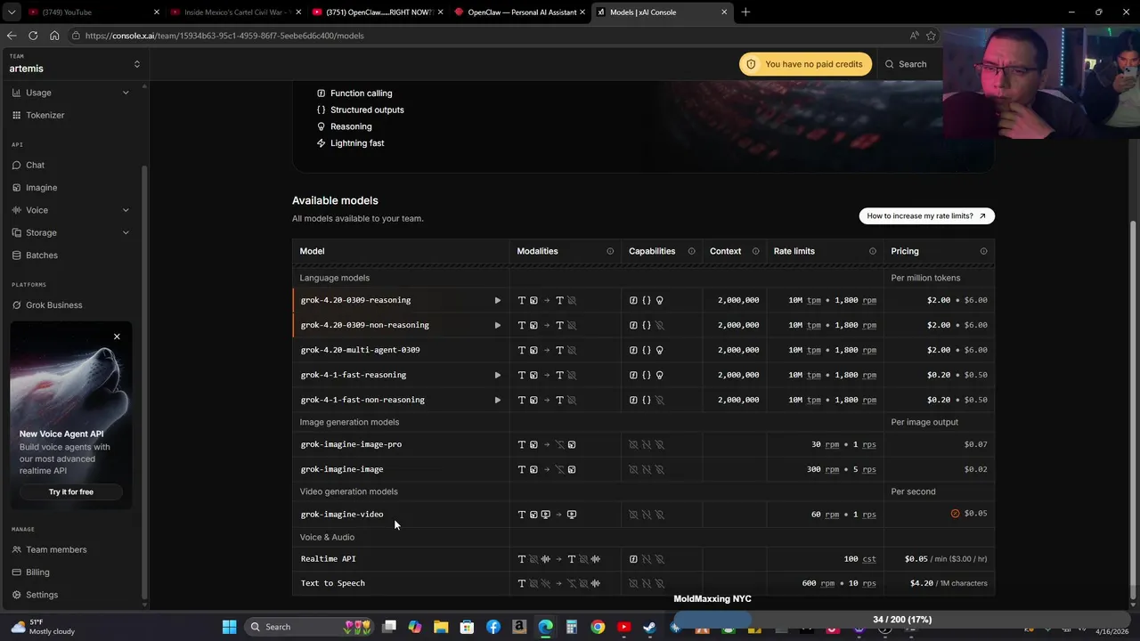The height and width of the screenshot is (641, 1140).
Task: Open the artemis team switcher dropdown
Action: (74, 63)
